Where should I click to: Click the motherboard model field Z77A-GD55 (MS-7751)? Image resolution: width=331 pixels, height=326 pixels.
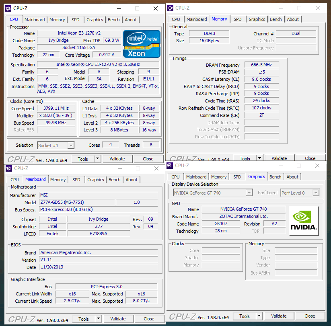tap(77, 202)
